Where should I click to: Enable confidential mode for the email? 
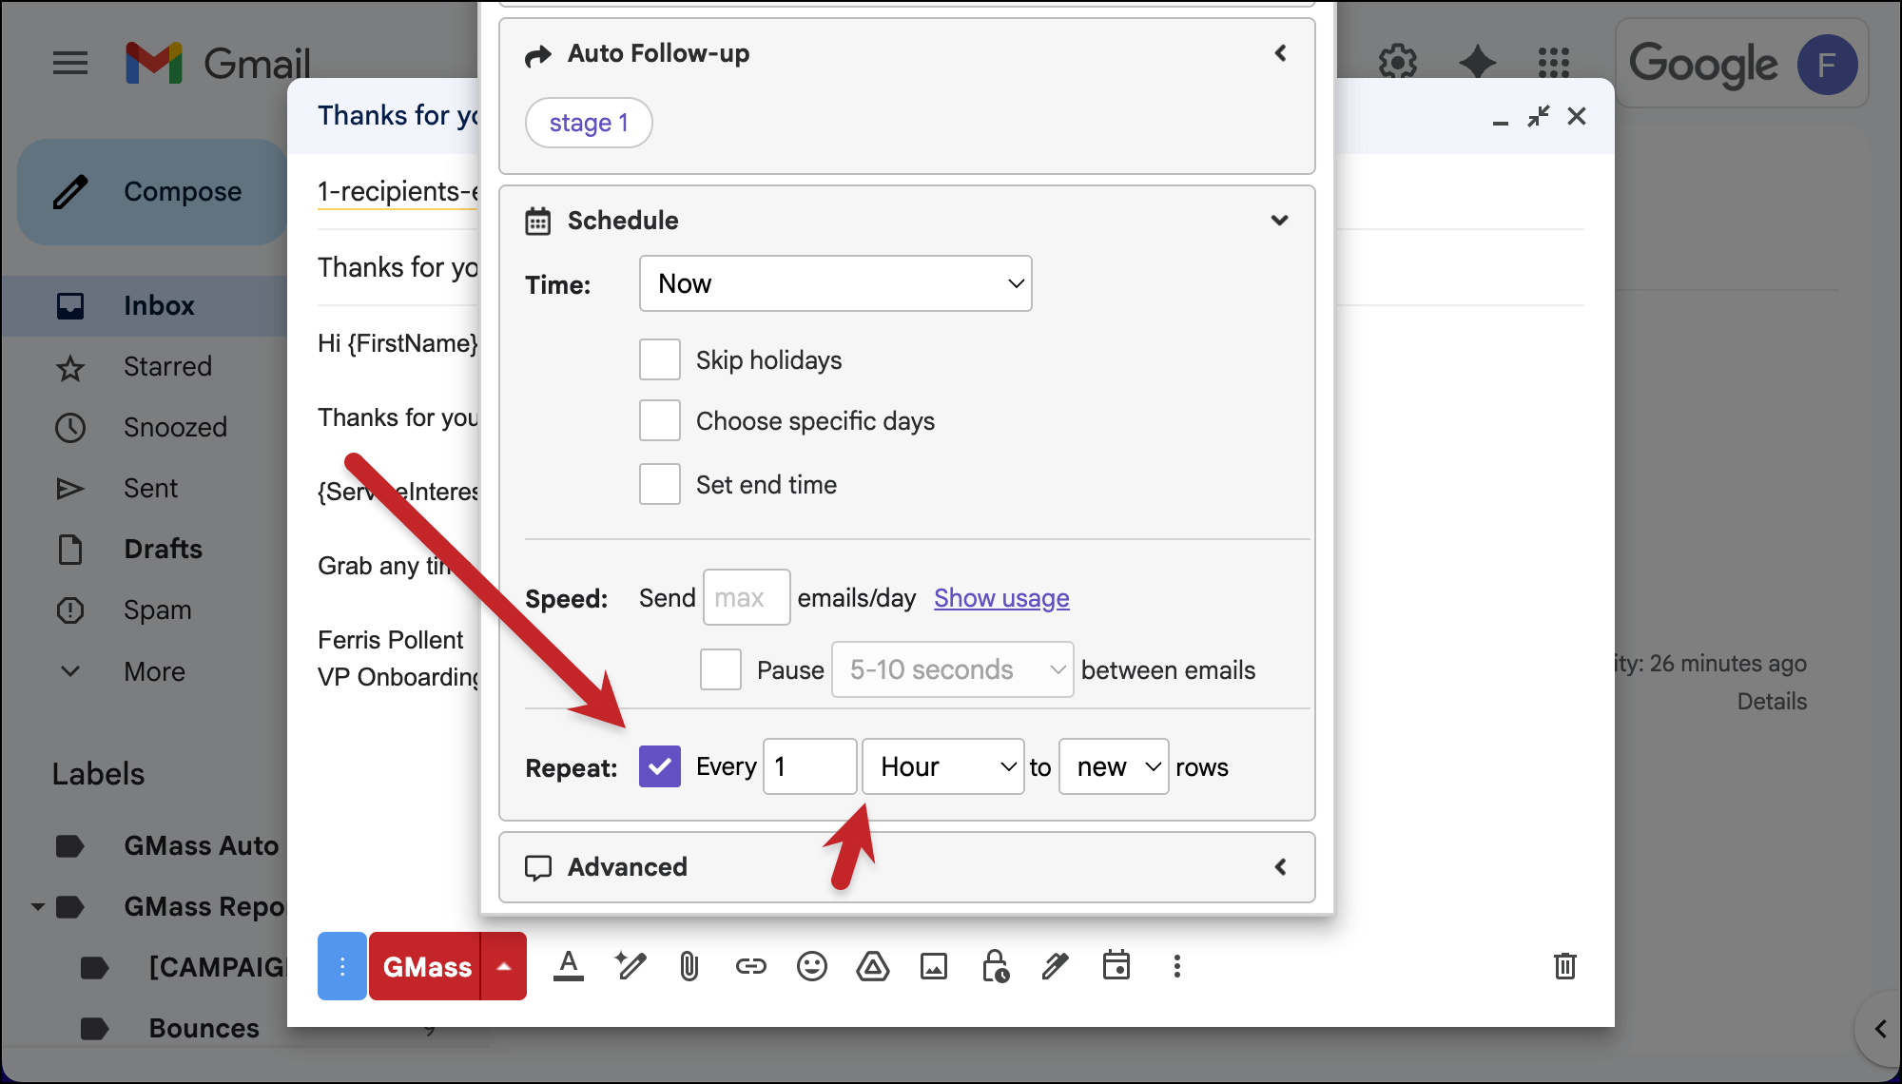(995, 966)
